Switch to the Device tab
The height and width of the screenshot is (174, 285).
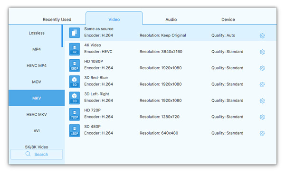click(x=228, y=19)
